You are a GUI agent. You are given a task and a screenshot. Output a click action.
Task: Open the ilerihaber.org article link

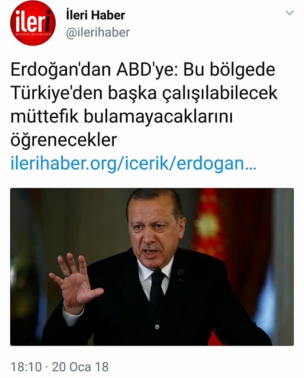pyautogui.click(x=133, y=164)
